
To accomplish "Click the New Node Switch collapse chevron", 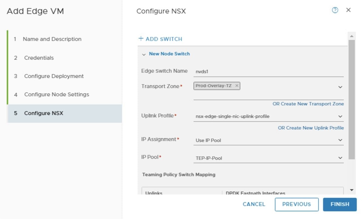I will point(144,54).
